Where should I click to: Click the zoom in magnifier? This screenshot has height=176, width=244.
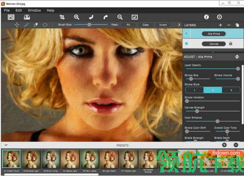77,17
